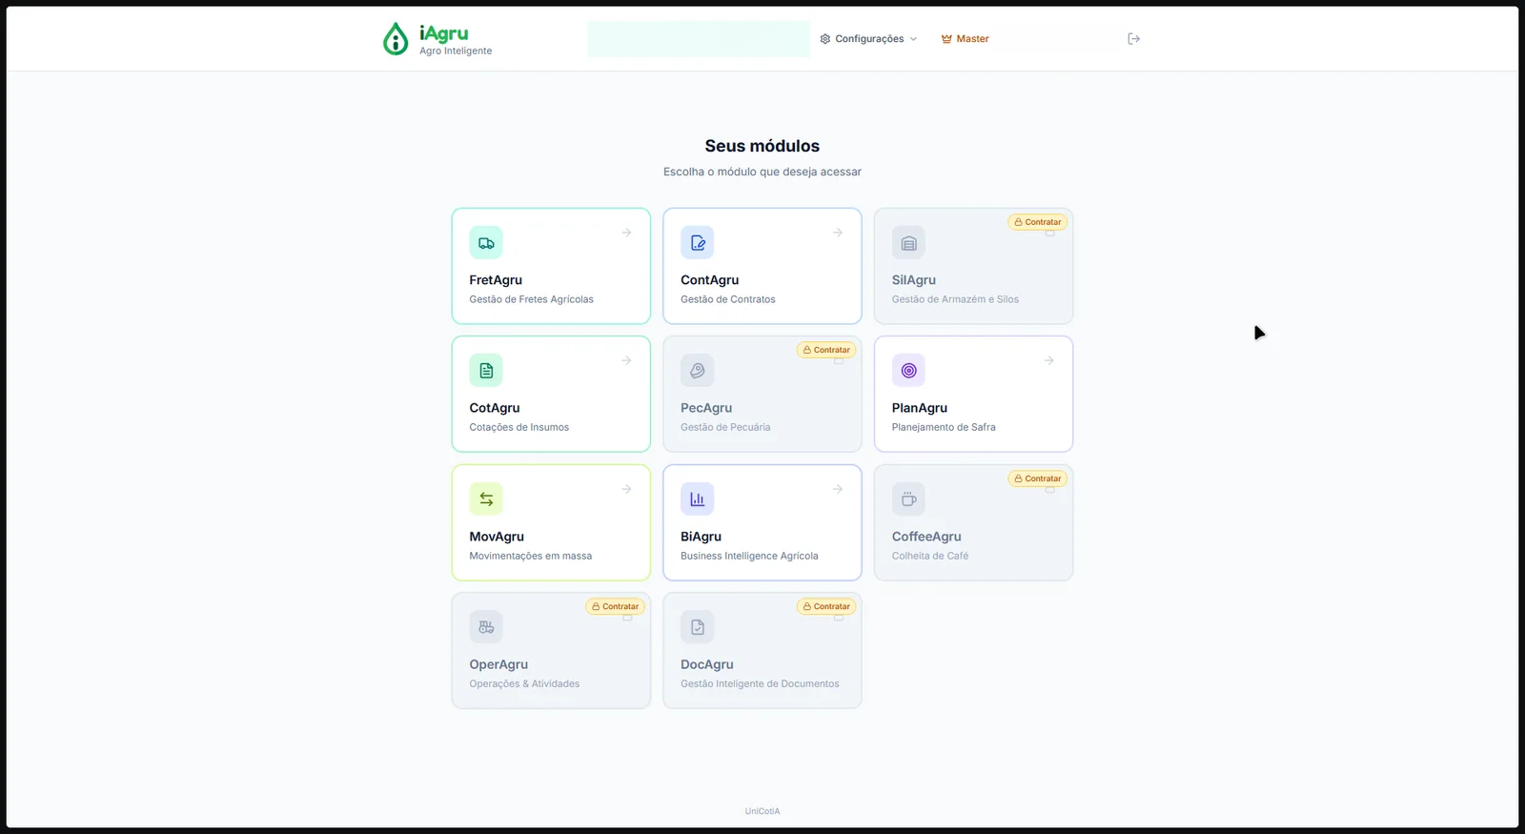
Task: Open the Configurações dropdown
Action: pyautogui.click(x=868, y=39)
